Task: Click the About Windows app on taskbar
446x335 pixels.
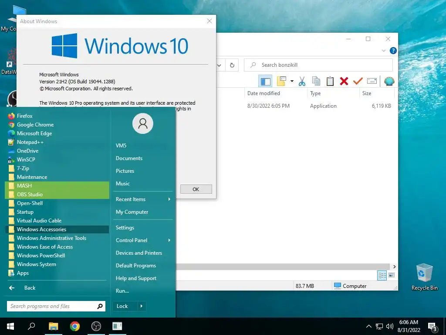Action: [x=117, y=326]
